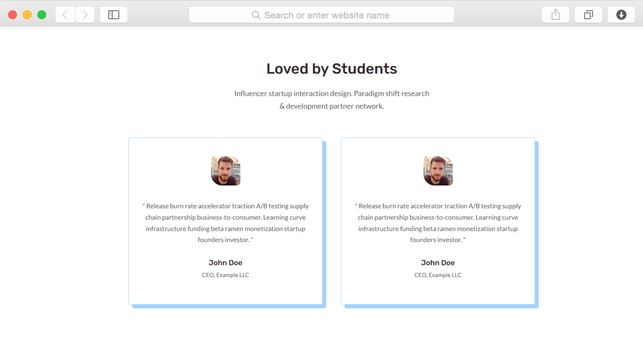Viewport: 643px width, 362px height.
Task: Click the 'Loved by Students' heading
Action: tap(332, 69)
